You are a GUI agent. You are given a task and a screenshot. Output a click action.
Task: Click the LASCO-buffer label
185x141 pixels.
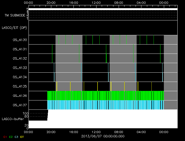[x=13, y=119]
